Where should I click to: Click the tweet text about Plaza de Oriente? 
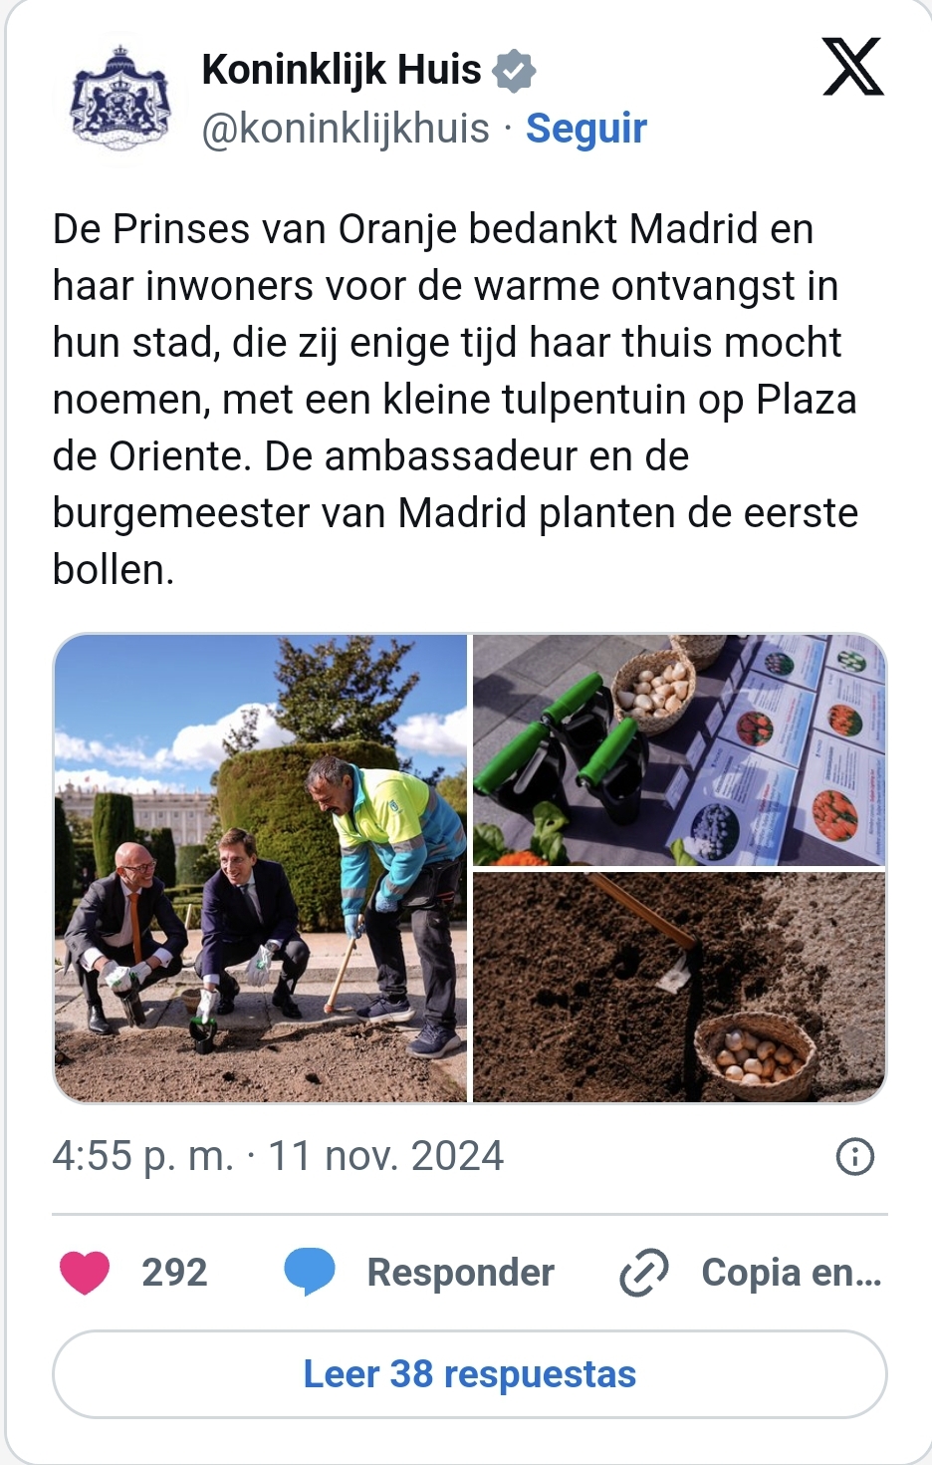click(x=455, y=399)
